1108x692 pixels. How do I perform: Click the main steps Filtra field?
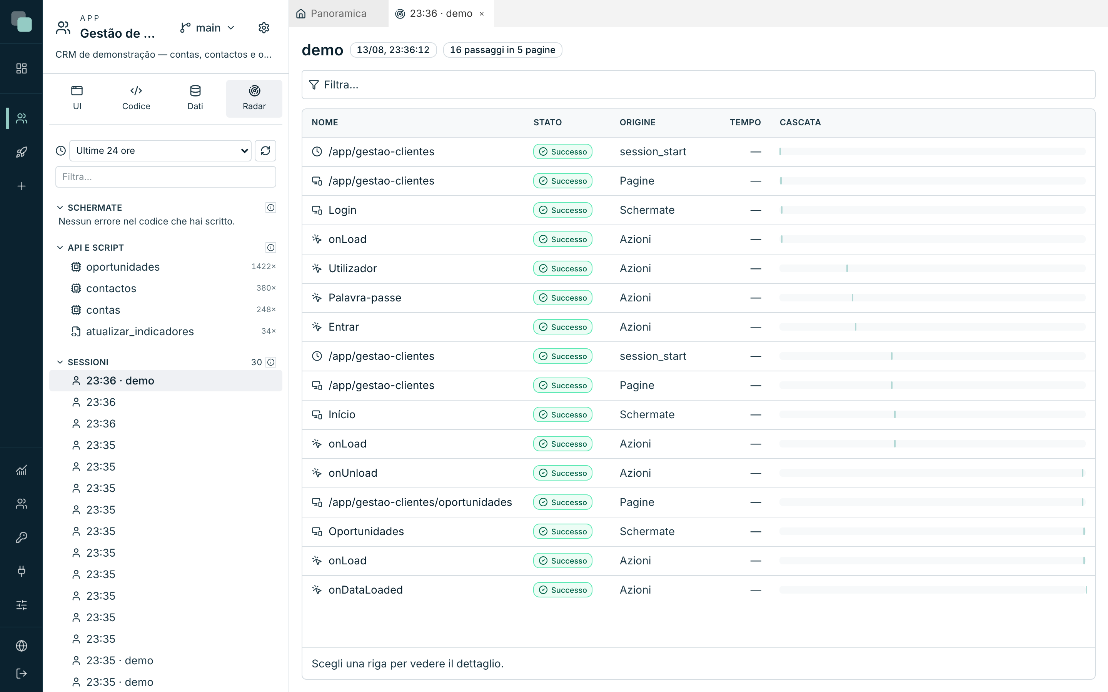click(698, 85)
